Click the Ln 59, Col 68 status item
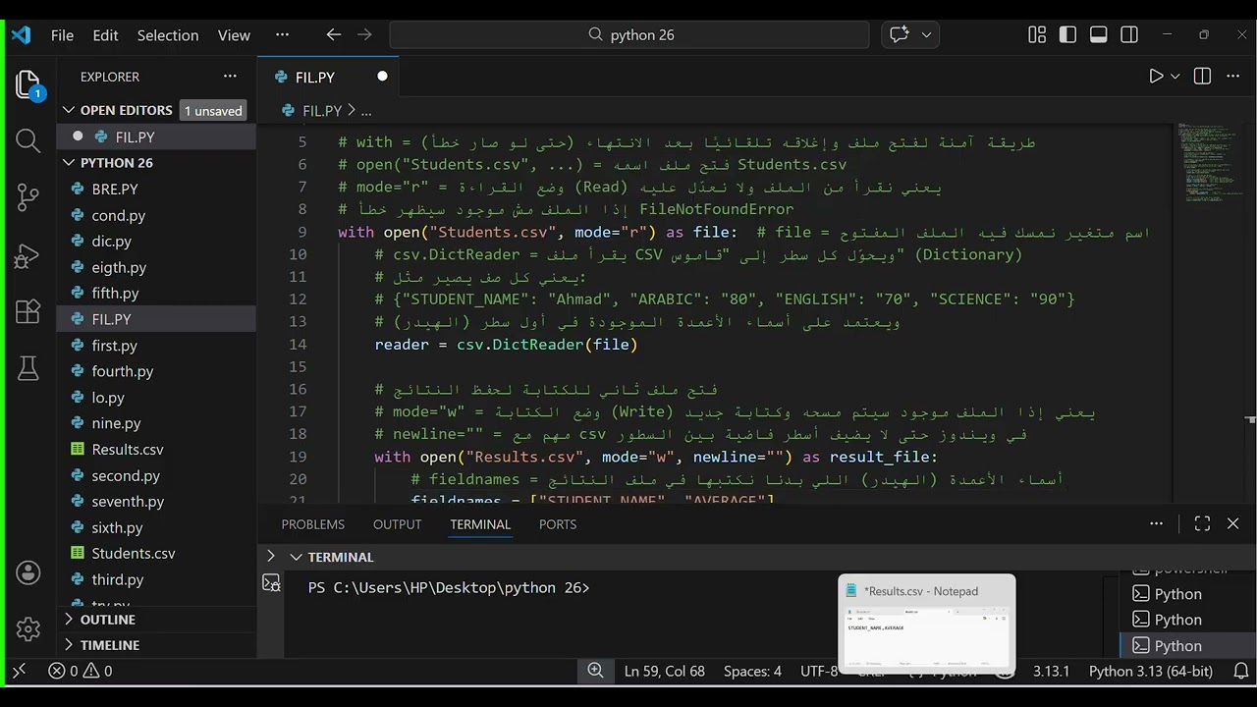 click(665, 671)
